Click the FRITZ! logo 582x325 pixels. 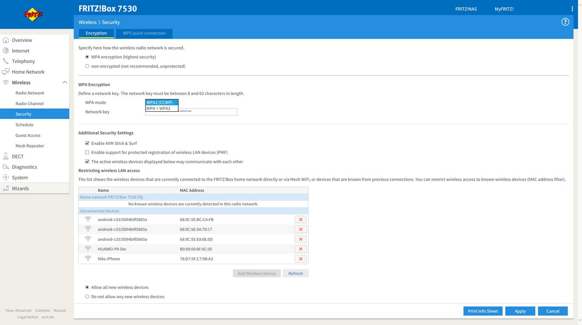click(x=33, y=15)
